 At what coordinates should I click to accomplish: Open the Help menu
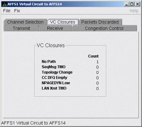pos(134,11)
